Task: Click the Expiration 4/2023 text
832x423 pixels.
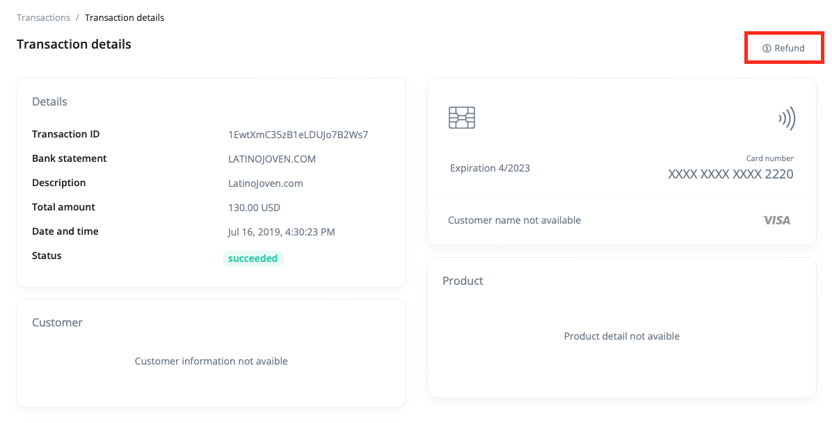Action: click(x=490, y=168)
